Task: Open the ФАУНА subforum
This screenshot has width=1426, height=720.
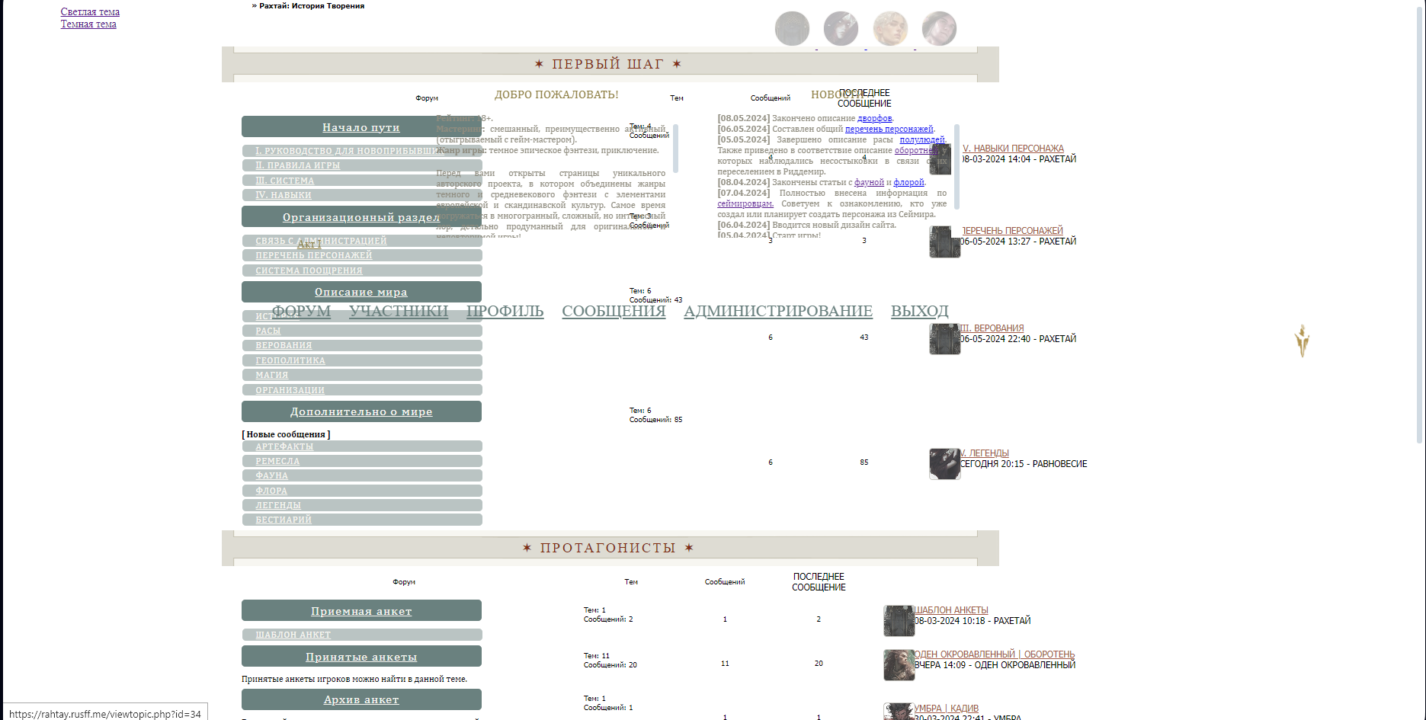Action: (272, 475)
